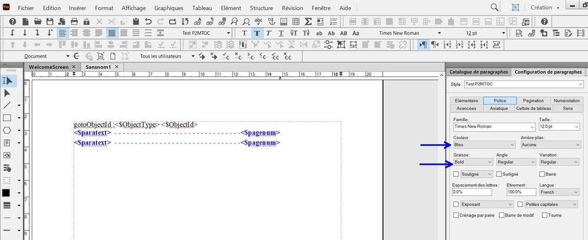Toggle the Exposant checkbox
Viewport: 588px width, 240px height.
click(456, 204)
